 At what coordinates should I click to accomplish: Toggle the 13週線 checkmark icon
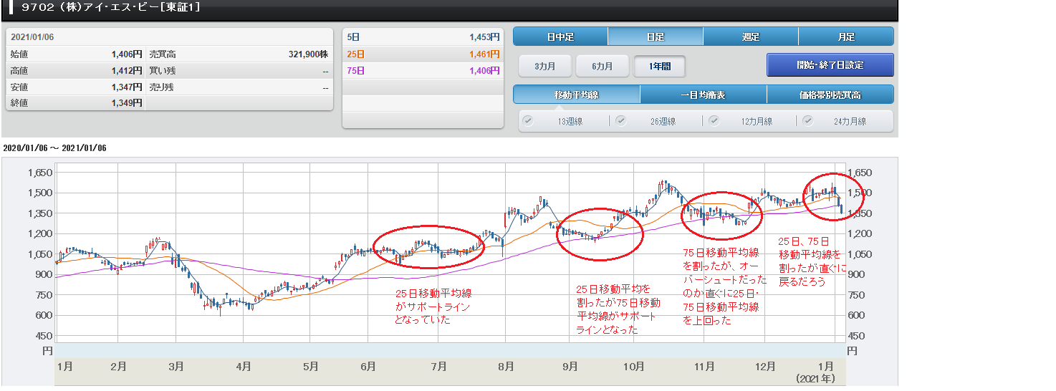528,121
